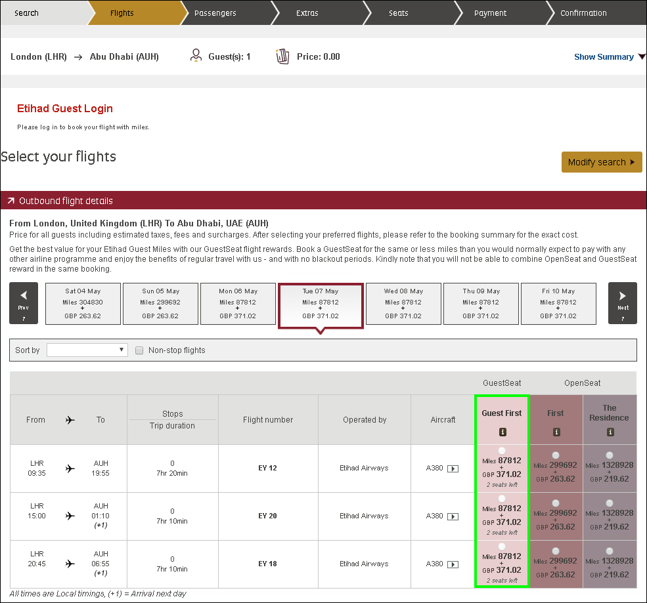Viewport: 647px width, 603px height.
Task: Click the airplane icon in table header
Action: pos(70,420)
